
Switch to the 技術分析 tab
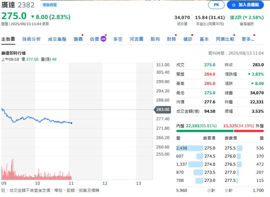coord(31,39)
